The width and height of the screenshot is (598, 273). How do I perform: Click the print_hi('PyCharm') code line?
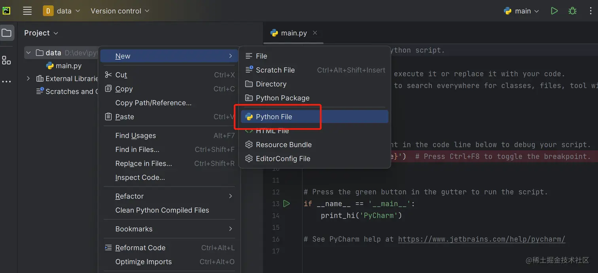[x=361, y=215]
